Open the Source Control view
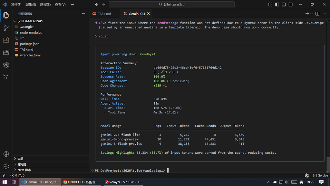330x186 pixels. point(6,28)
